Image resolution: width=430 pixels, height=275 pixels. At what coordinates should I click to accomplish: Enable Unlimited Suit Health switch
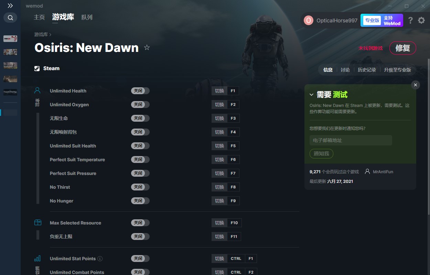pos(140,146)
